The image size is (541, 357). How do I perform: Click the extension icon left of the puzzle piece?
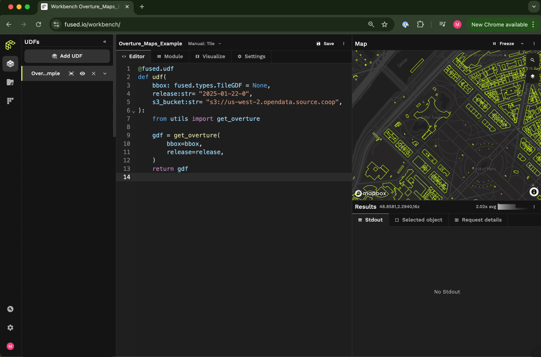[406, 24]
